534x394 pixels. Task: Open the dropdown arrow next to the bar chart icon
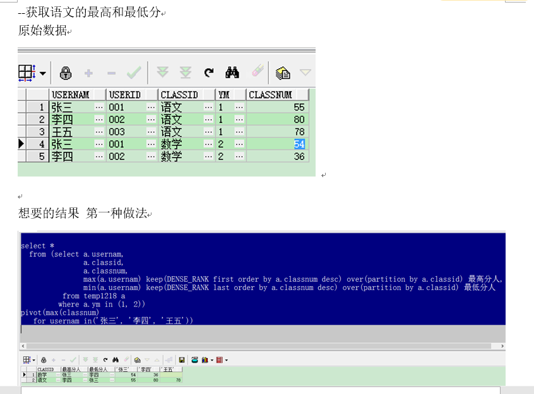click(x=212, y=360)
